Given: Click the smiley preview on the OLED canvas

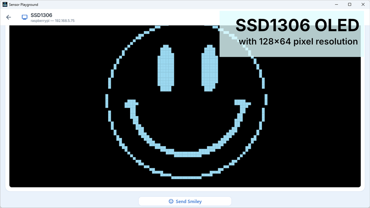Looking at the screenshot, I should pyautogui.click(x=185, y=106).
